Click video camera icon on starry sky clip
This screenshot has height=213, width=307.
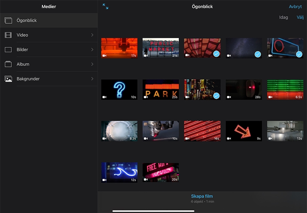point(229,56)
